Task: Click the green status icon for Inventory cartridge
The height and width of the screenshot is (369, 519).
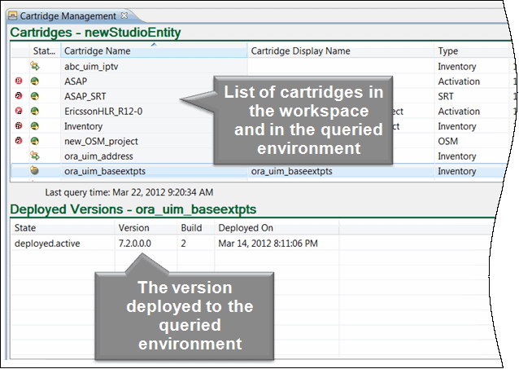Action: coord(35,126)
